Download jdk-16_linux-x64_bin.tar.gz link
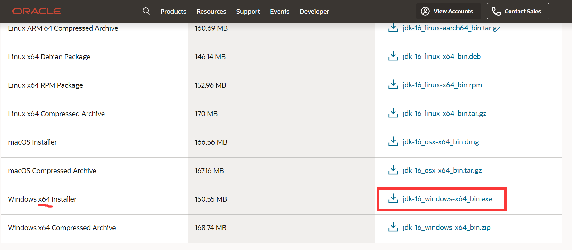Image resolution: width=572 pixels, height=250 pixels. tap(444, 113)
